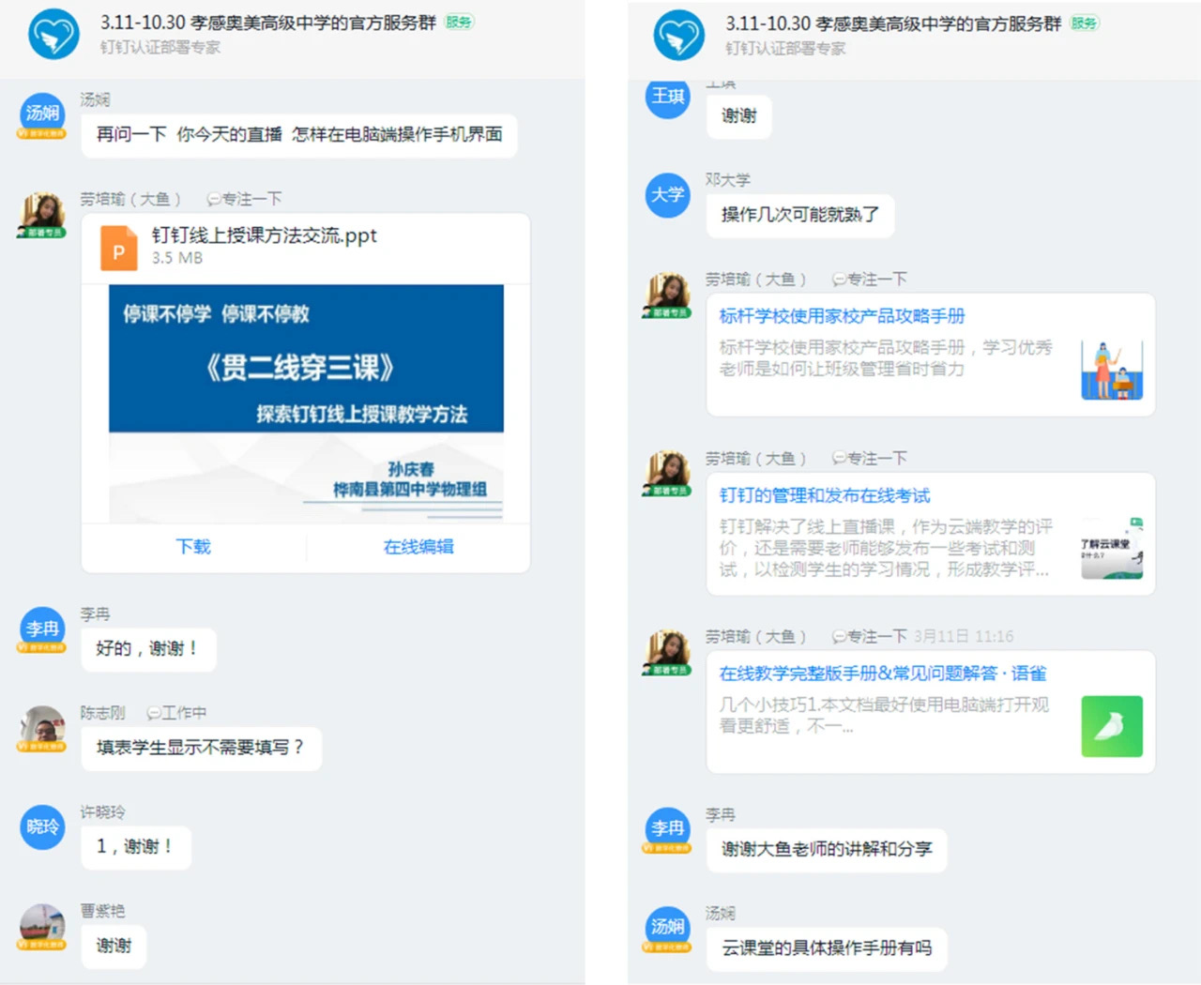Click the left group title 3.11-10.30 孝感奥美高级中学
Image resolution: width=1201 pixels, height=985 pixels.
point(268,23)
